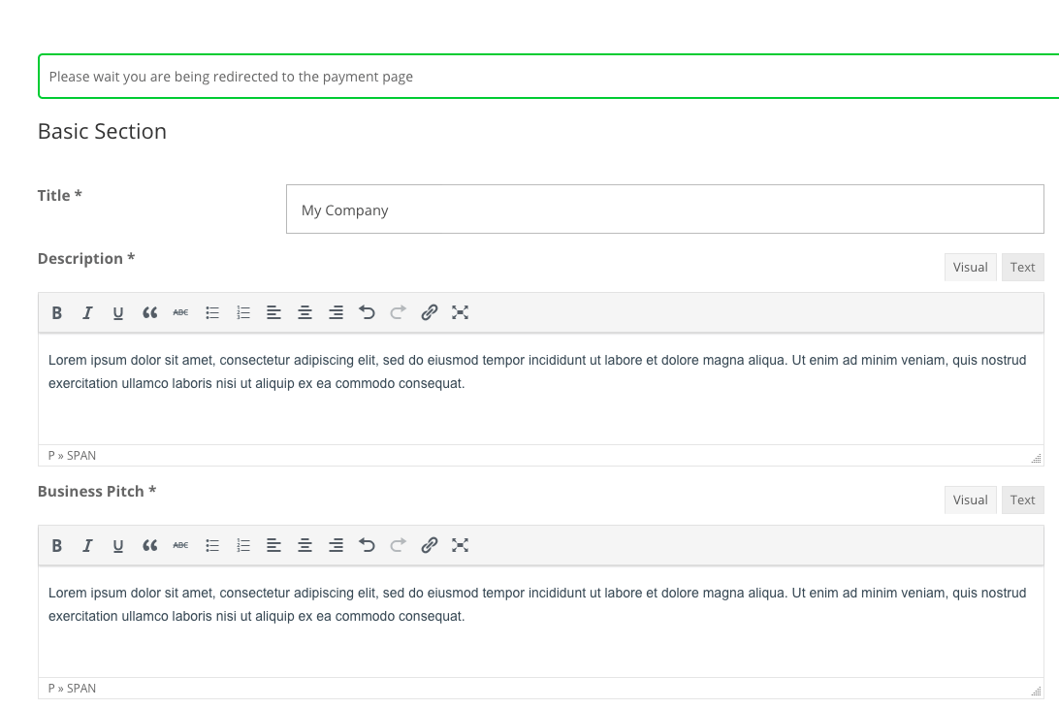
Task: Click Bold icon in Description toolbar
Action: (57, 312)
